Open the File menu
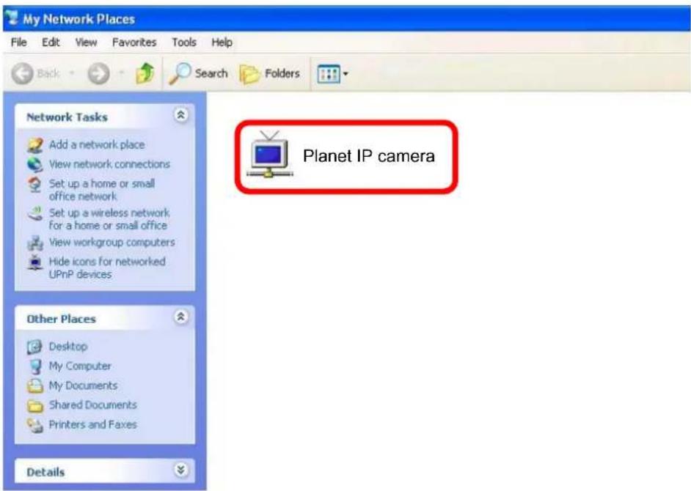This screenshot has width=691, height=491. 18,43
